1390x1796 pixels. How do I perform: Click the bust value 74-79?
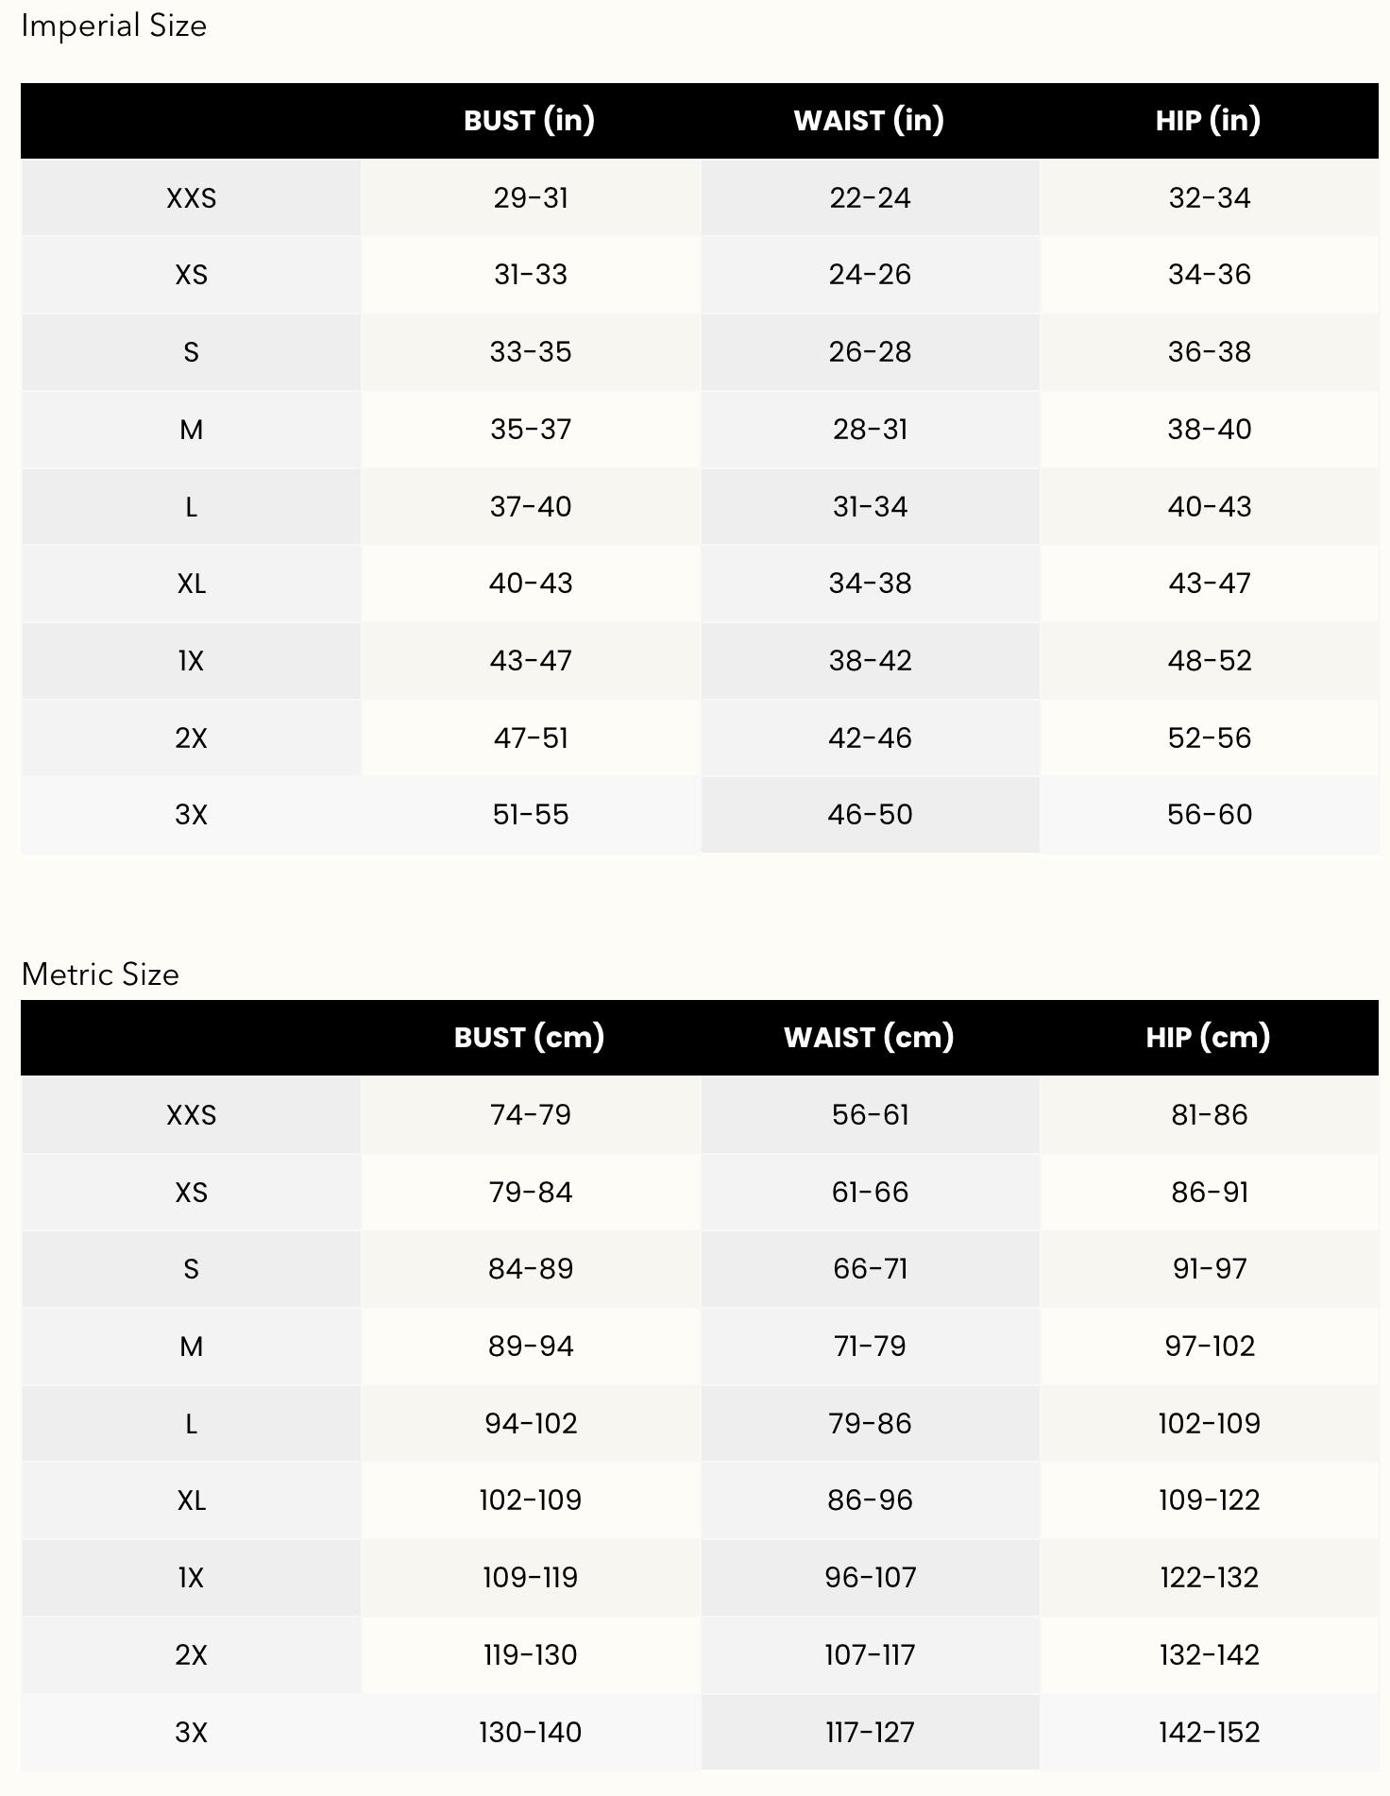click(531, 1115)
